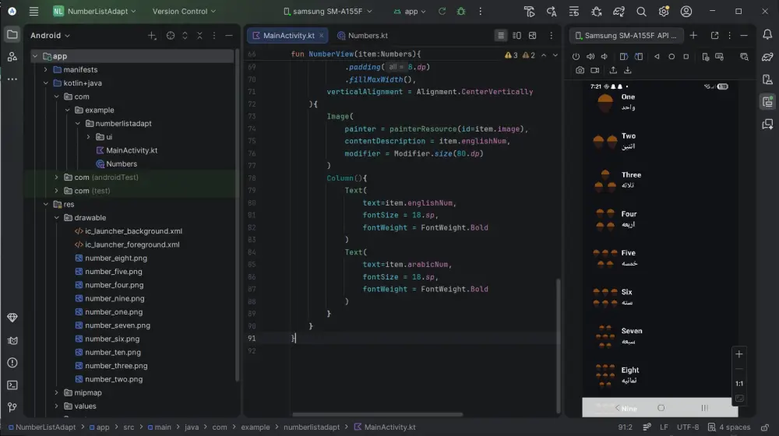
Task: Expand the values folder
Action: point(57,406)
